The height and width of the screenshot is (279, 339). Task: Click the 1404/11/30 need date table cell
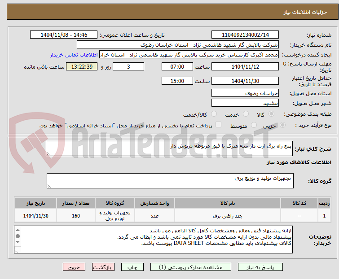35,216
